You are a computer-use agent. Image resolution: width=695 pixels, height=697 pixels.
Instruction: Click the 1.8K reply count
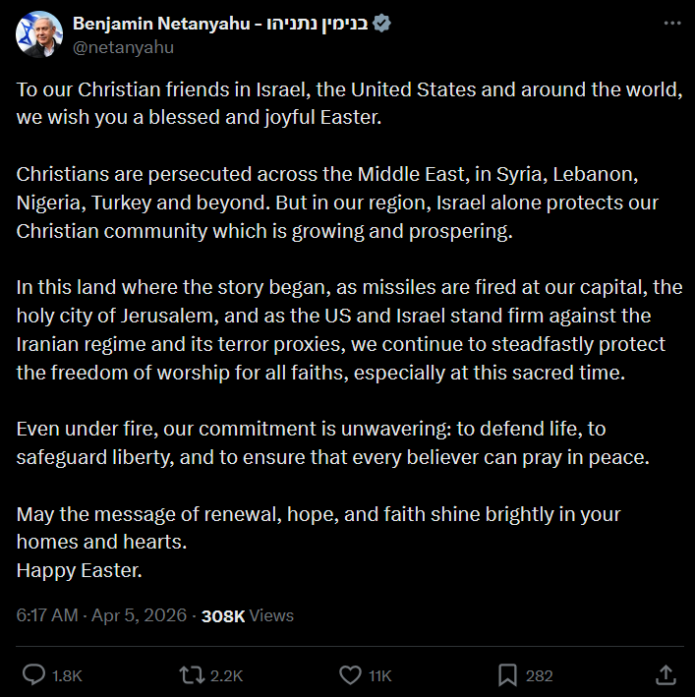coord(67,675)
